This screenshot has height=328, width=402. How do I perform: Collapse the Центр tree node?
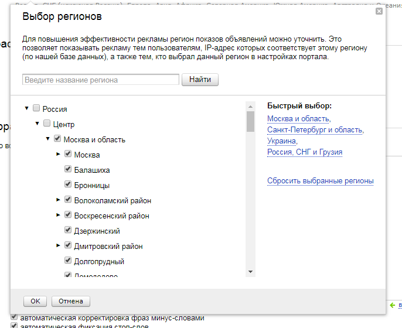tap(38, 124)
